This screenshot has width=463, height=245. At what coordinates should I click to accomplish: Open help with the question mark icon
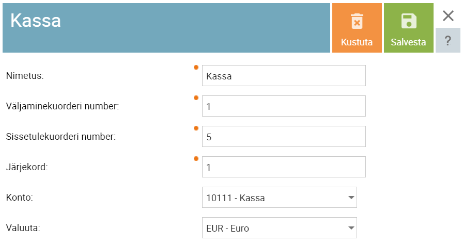(448, 40)
